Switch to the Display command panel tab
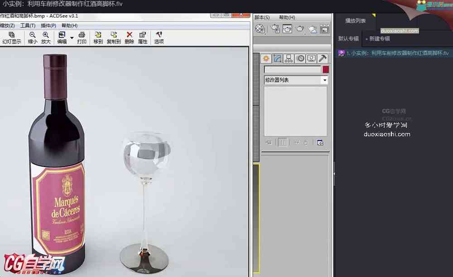Viewport: 453px width, 277px height. 312,58
